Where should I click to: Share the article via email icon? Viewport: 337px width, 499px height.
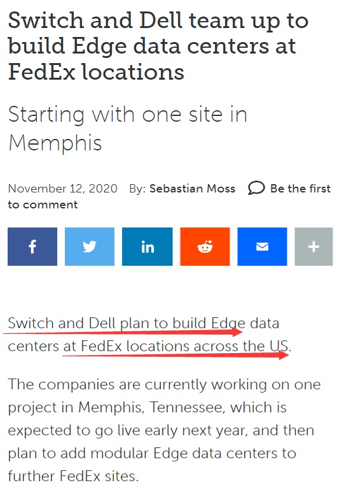[x=262, y=247]
